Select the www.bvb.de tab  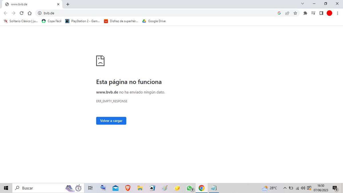point(31,4)
